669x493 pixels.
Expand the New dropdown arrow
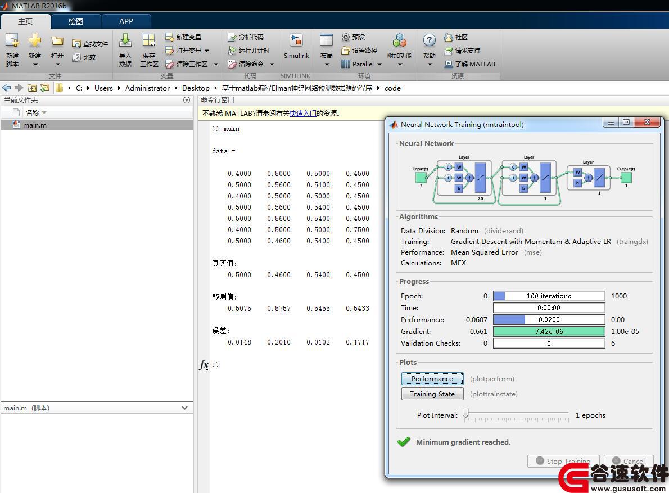click(x=35, y=65)
